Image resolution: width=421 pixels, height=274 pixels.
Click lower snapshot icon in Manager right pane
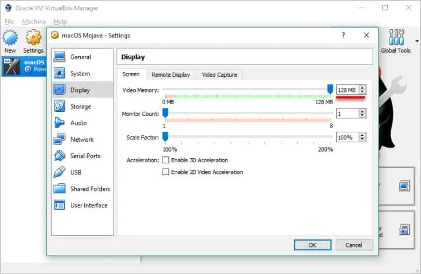[404, 230]
